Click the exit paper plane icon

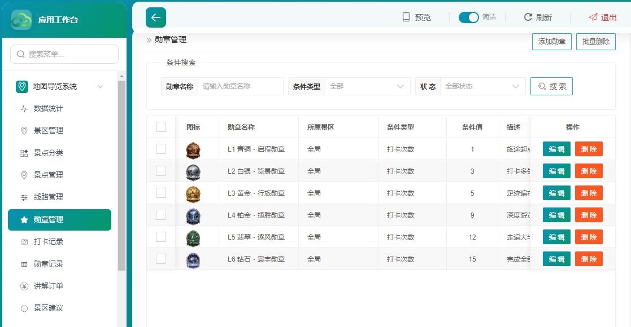(x=593, y=17)
